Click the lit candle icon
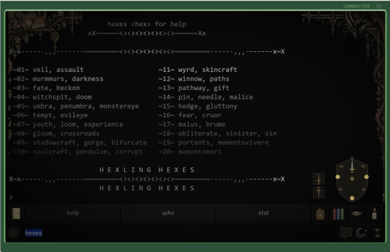Viewport: 390px width, 252px height. pos(374,213)
